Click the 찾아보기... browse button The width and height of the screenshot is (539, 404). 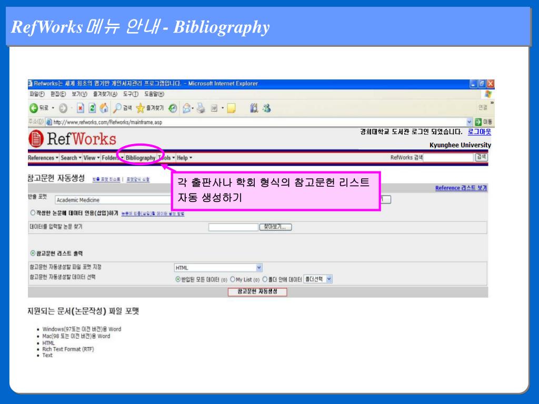pos(276,227)
